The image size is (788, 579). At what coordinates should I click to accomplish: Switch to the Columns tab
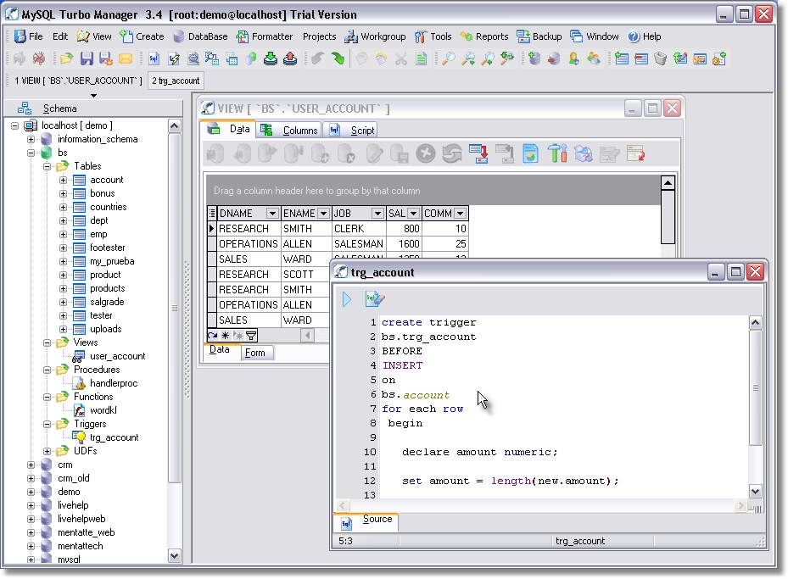pyautogui.click(x=289, y=130)
